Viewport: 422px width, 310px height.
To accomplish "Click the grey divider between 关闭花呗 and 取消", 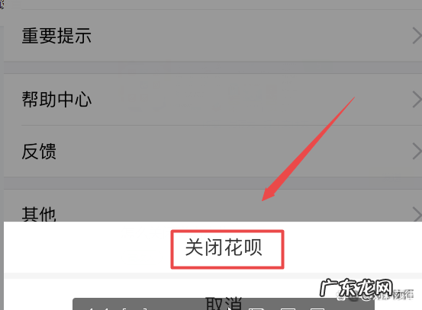I will [x=213, y=276].
